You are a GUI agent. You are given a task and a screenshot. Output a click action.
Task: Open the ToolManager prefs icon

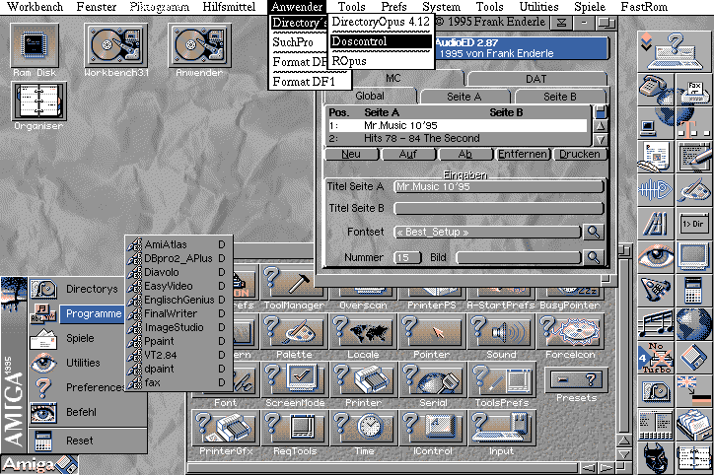click(x=294, y=283)
